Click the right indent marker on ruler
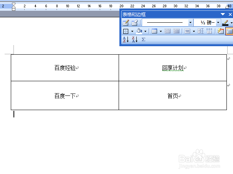233x174 pixels. tap(227, 7)
